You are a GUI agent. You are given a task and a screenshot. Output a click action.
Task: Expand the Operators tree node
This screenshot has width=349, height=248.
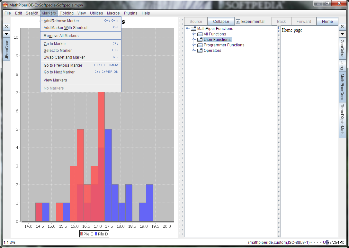click(194, 50)
